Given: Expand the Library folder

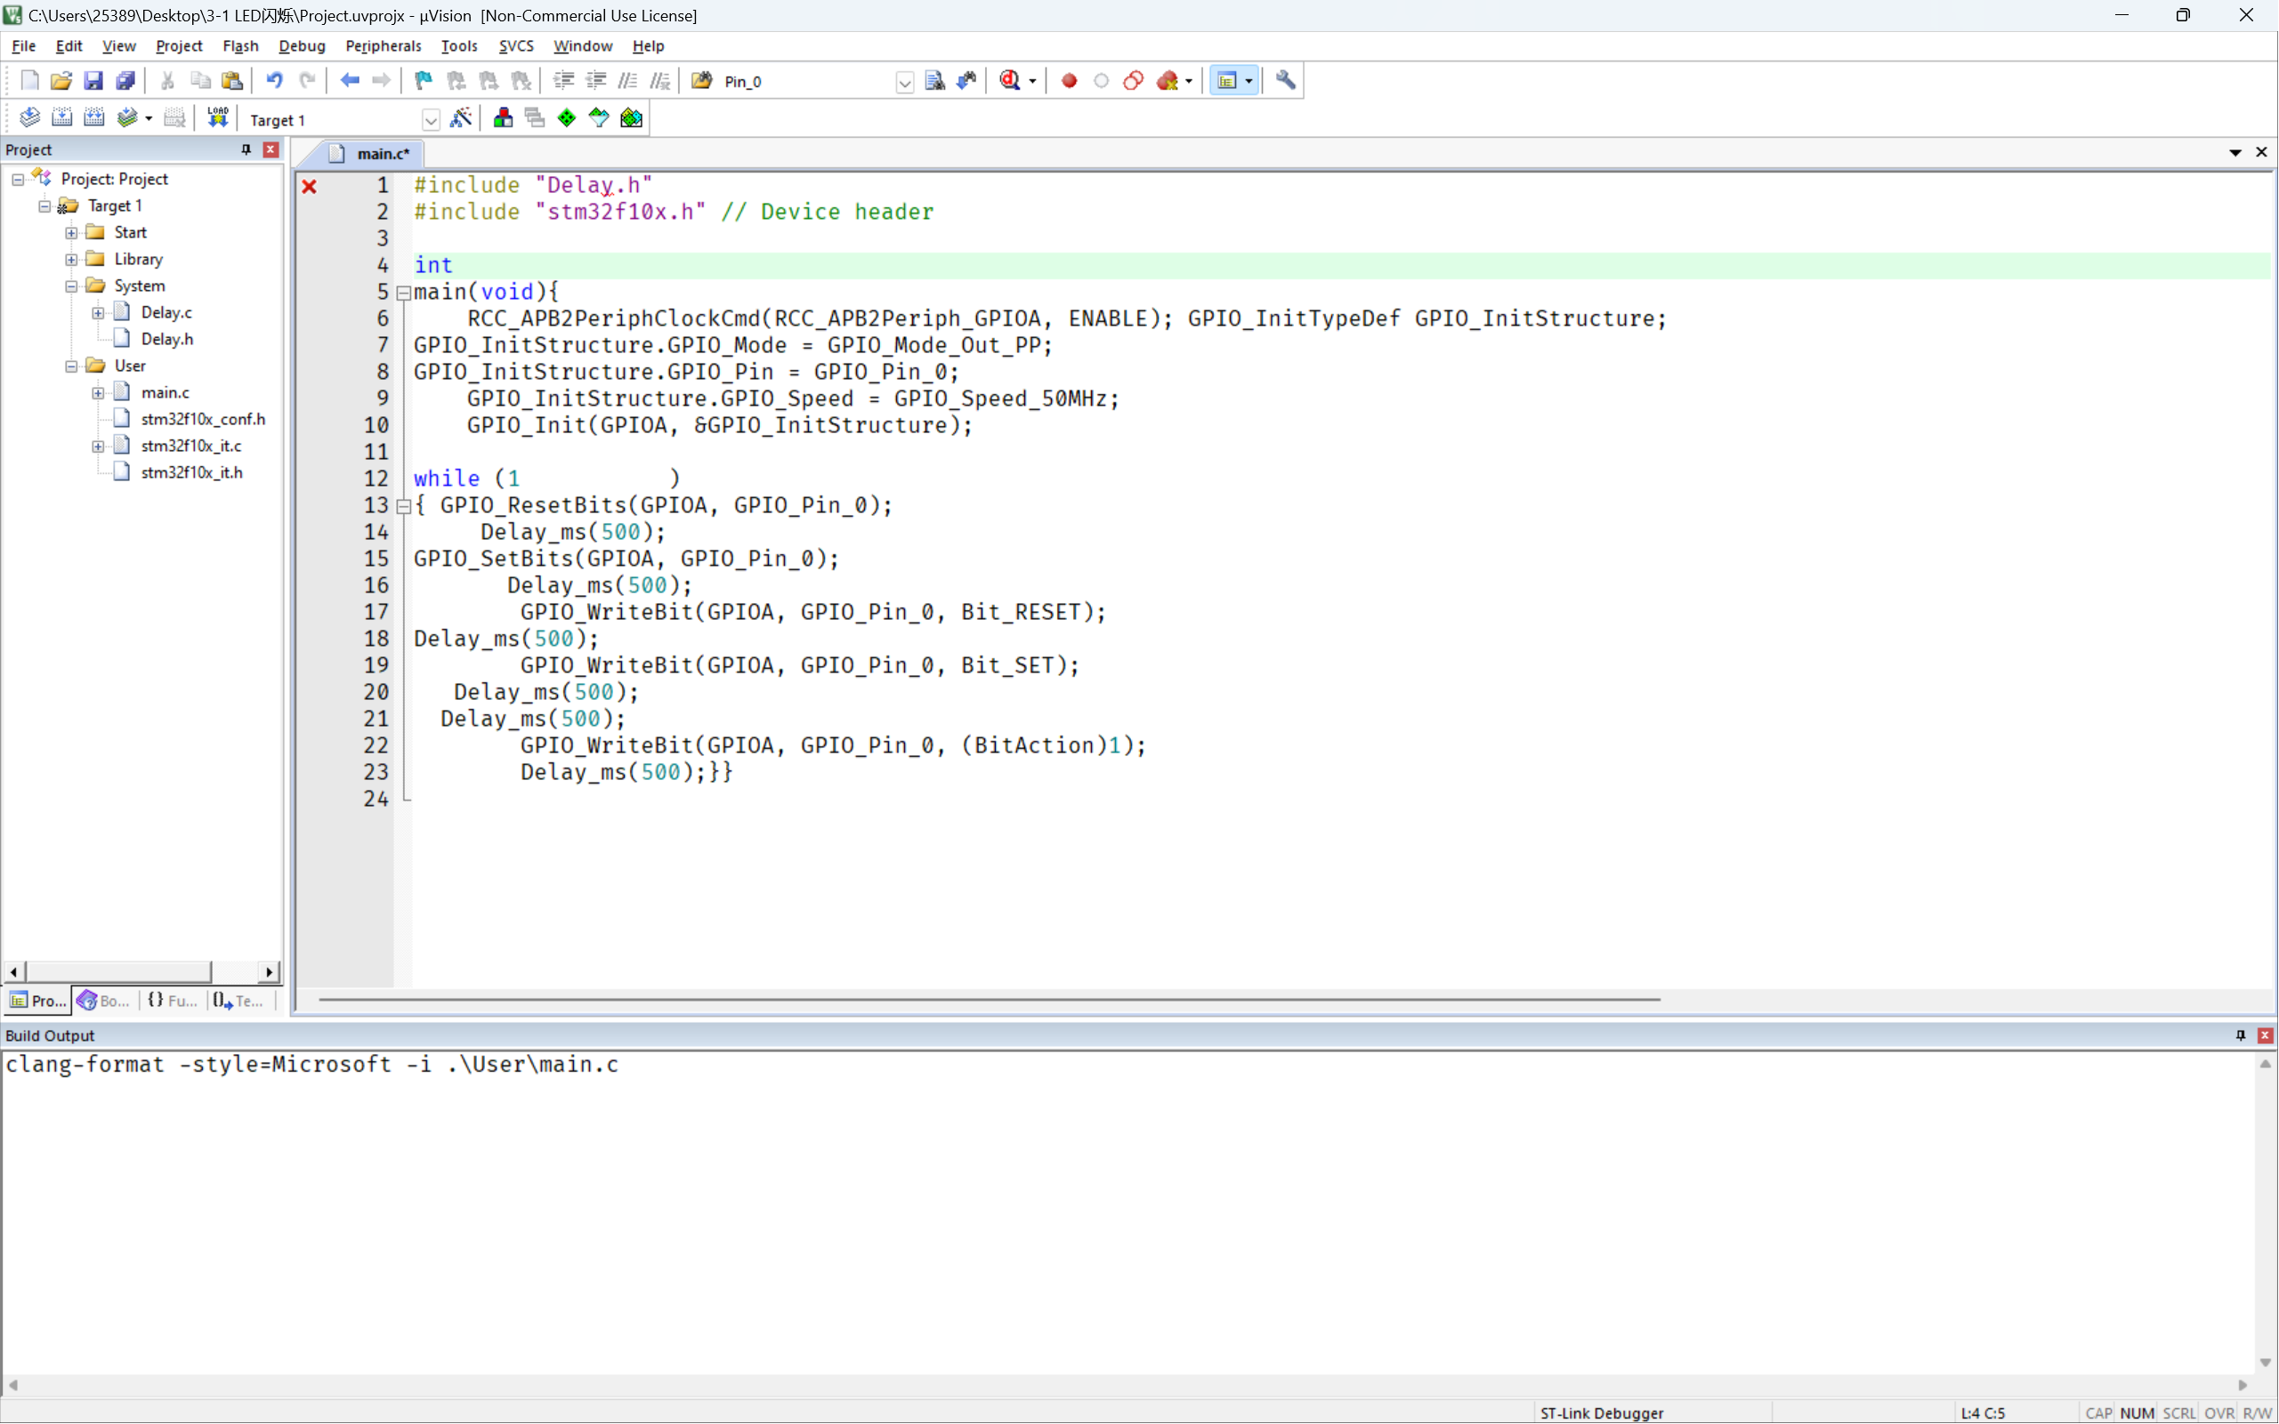Looking at the screenshot, I should pos(71,259).
